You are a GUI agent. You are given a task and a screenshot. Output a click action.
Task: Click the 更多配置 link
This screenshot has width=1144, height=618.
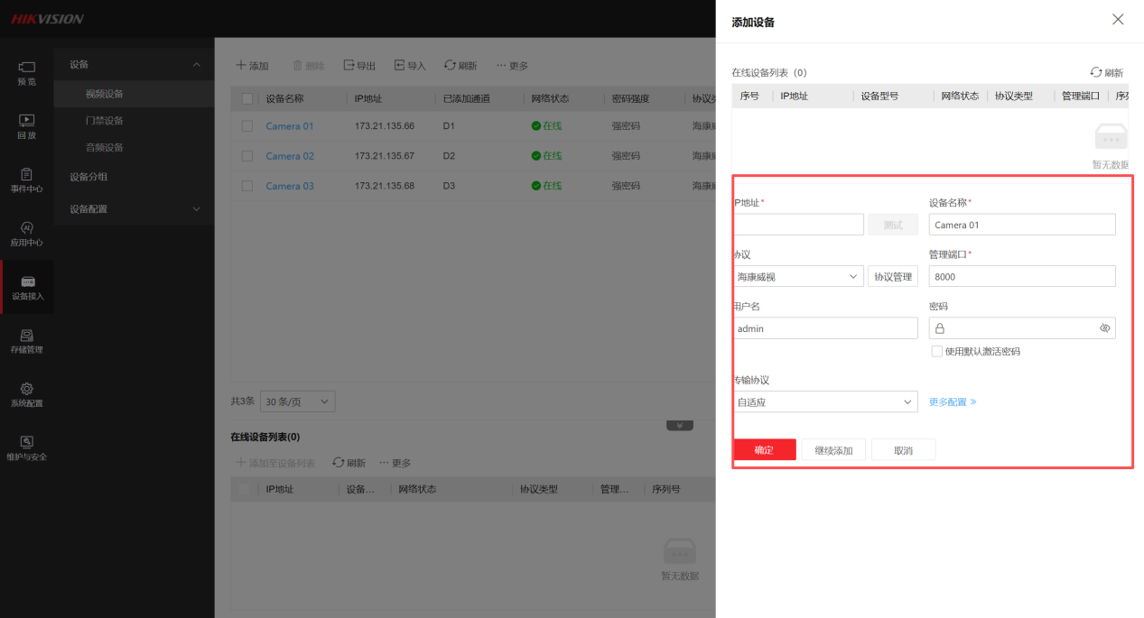point(953,401)
